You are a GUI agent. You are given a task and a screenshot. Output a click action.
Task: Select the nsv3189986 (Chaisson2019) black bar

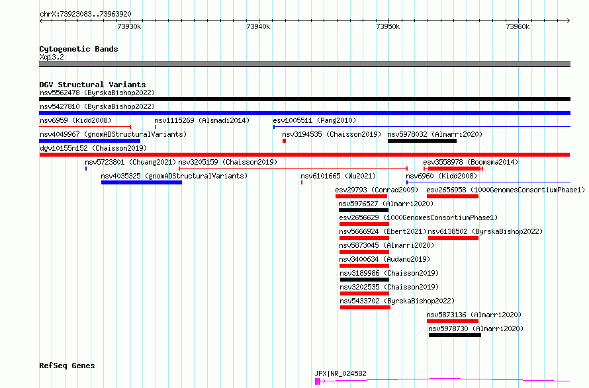pyautogui.click(x=365, y=280)
